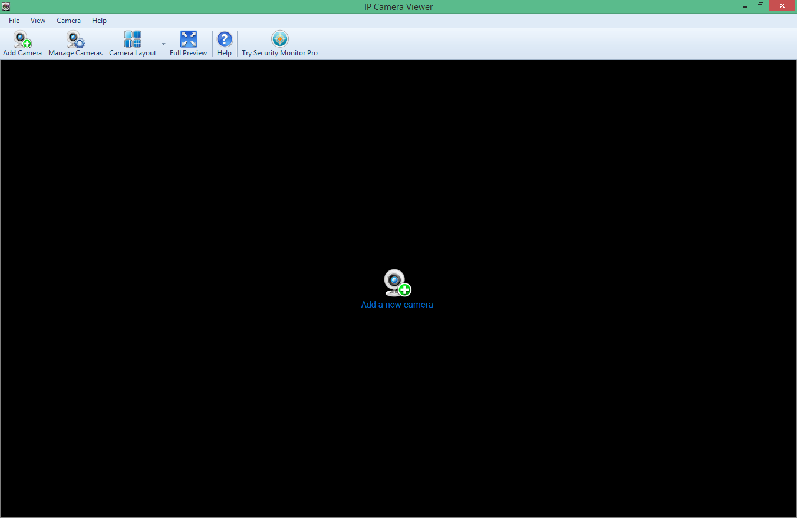
Task: Click the application icon in the title bar
Action: (6, 6)
